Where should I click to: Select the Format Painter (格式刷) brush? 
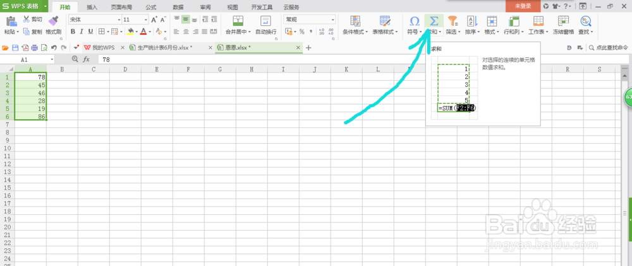pos(53,21)
